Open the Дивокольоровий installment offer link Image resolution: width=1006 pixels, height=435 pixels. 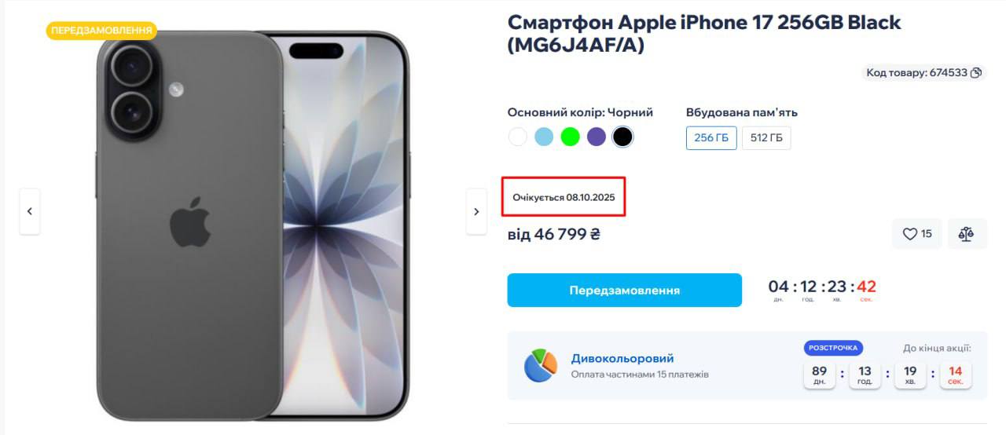click(622, 358)
